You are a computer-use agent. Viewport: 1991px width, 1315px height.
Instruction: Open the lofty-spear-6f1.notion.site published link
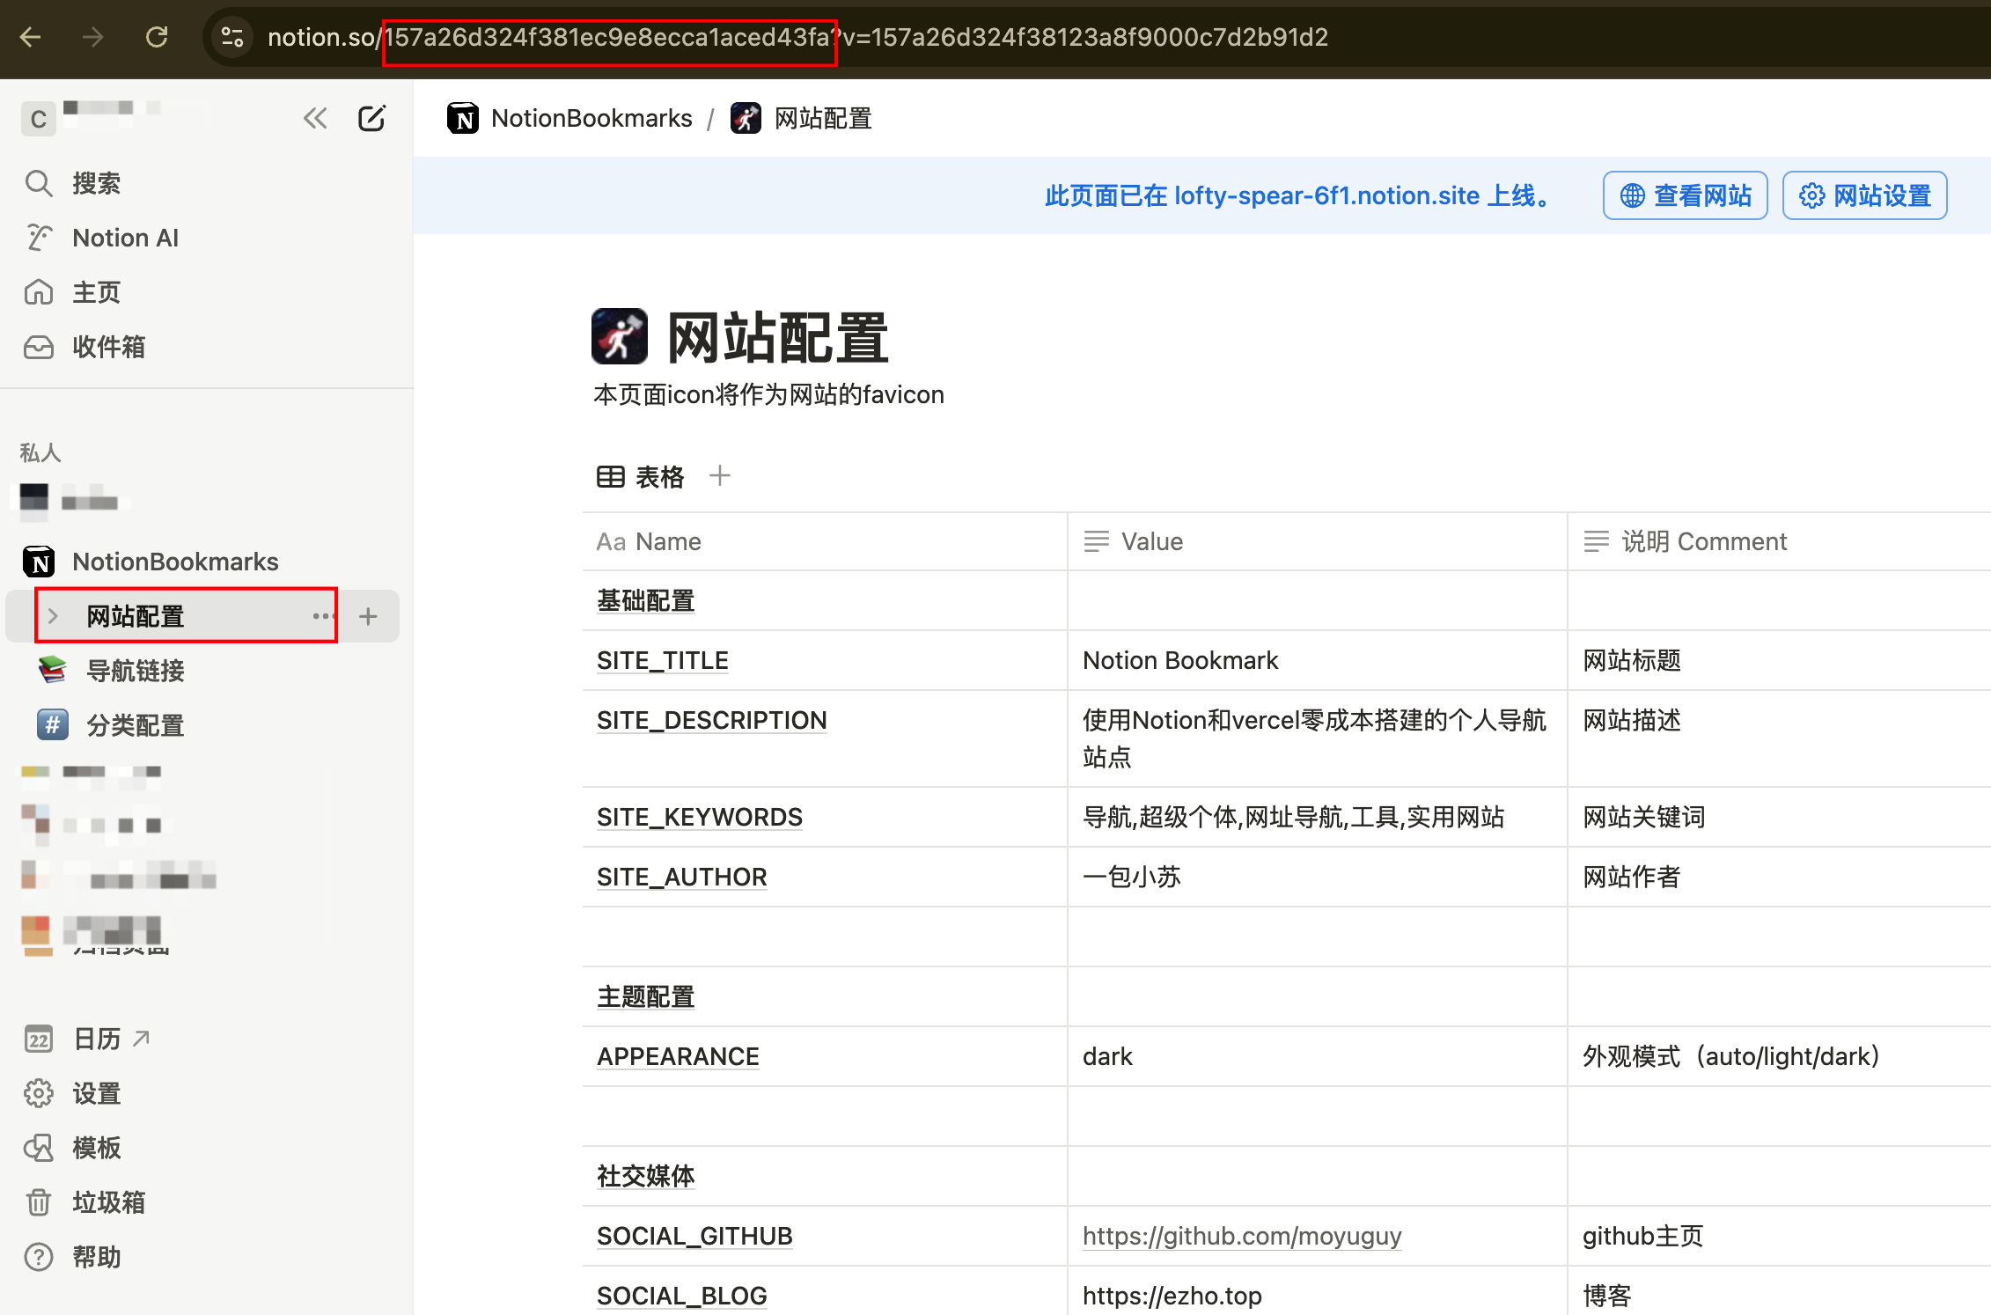(1327, 195)
